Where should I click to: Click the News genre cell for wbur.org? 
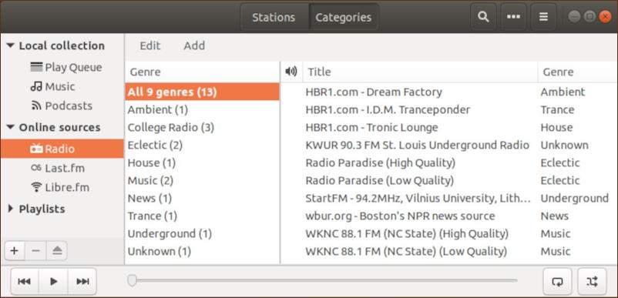555,216
